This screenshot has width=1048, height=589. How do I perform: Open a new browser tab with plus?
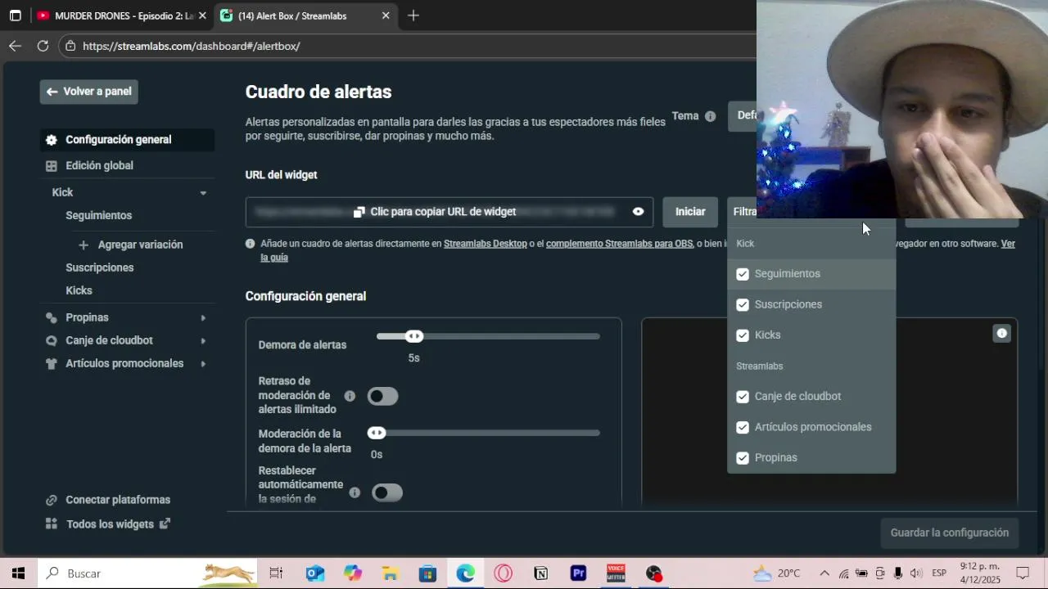pos(413,16)
